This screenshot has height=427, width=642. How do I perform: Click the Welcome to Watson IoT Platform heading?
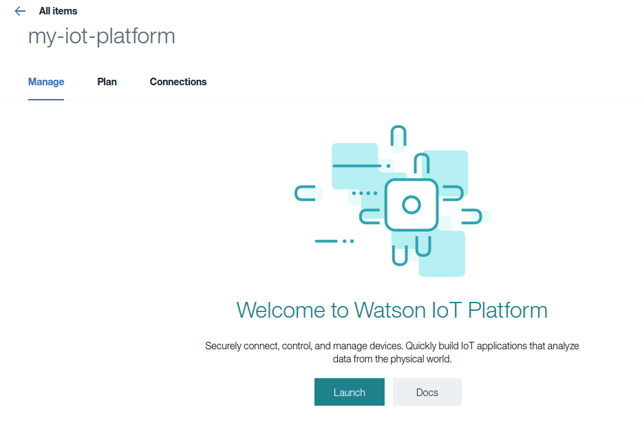pos(392,310)
